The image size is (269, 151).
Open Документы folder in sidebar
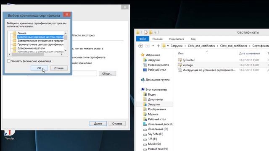(x=155, y=99)
